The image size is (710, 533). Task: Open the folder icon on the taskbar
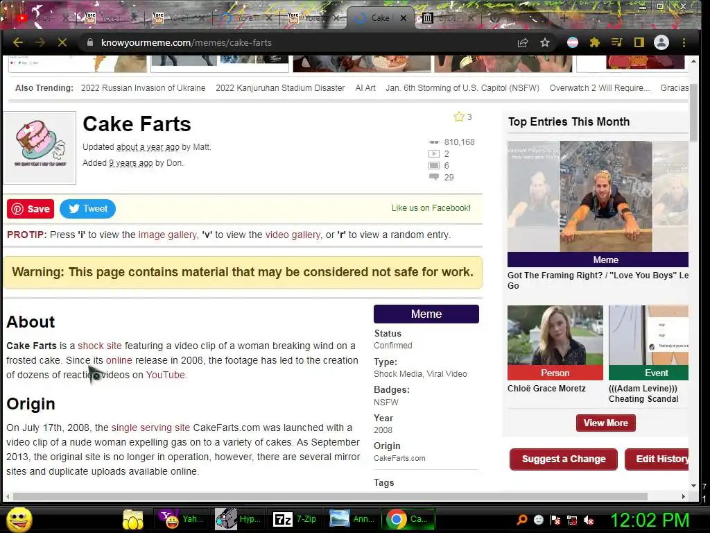(x=132, y=519)
